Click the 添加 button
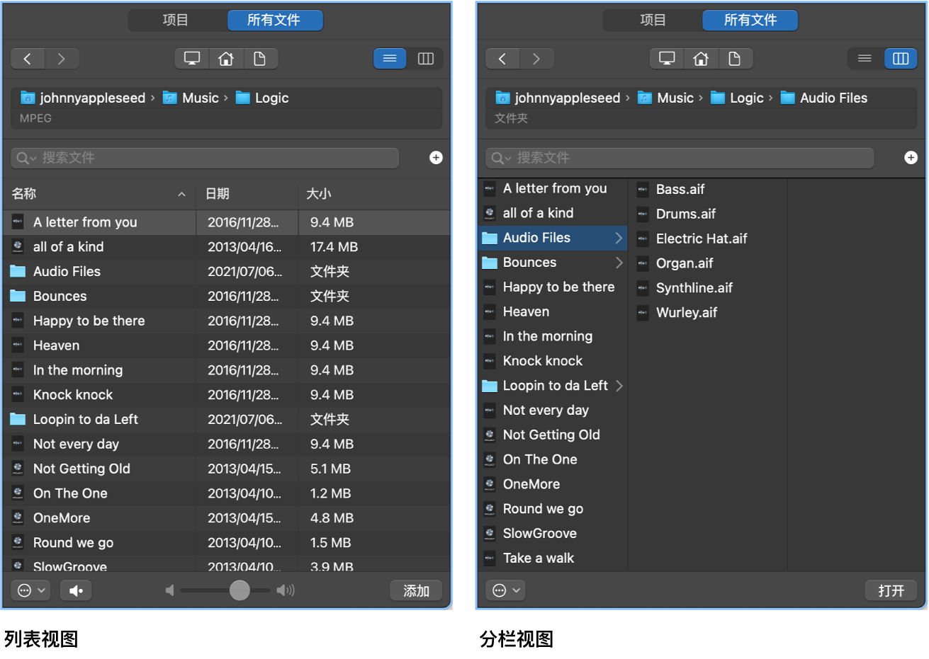929x659 pixels. pyautogui.click(x=416, y=590)
